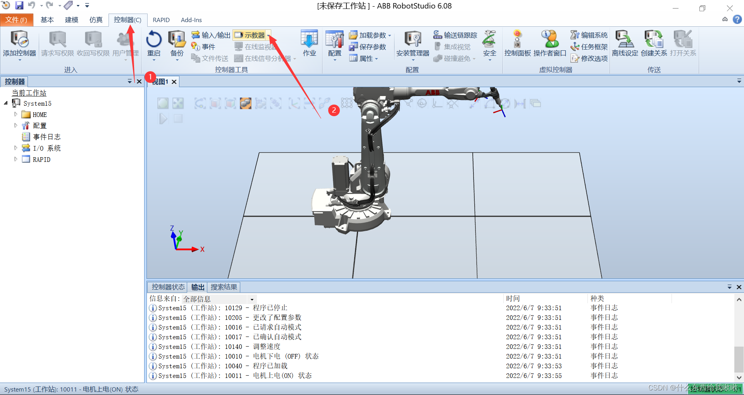Screen dimensions: 744x395
Task: Expand the I/O 系统 tree node
Action: 15,148
